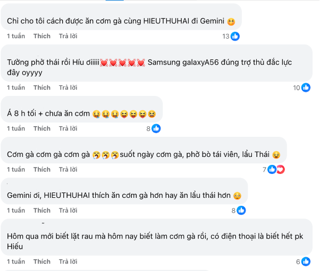Click like reaction icon showing 6 likes
Image resolution: width=320 pixels, height=271 pixels.
pyautogui.click(x=306, y=261)
